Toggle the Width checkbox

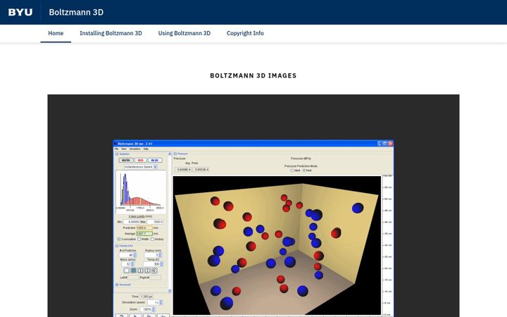click(139, 239)
